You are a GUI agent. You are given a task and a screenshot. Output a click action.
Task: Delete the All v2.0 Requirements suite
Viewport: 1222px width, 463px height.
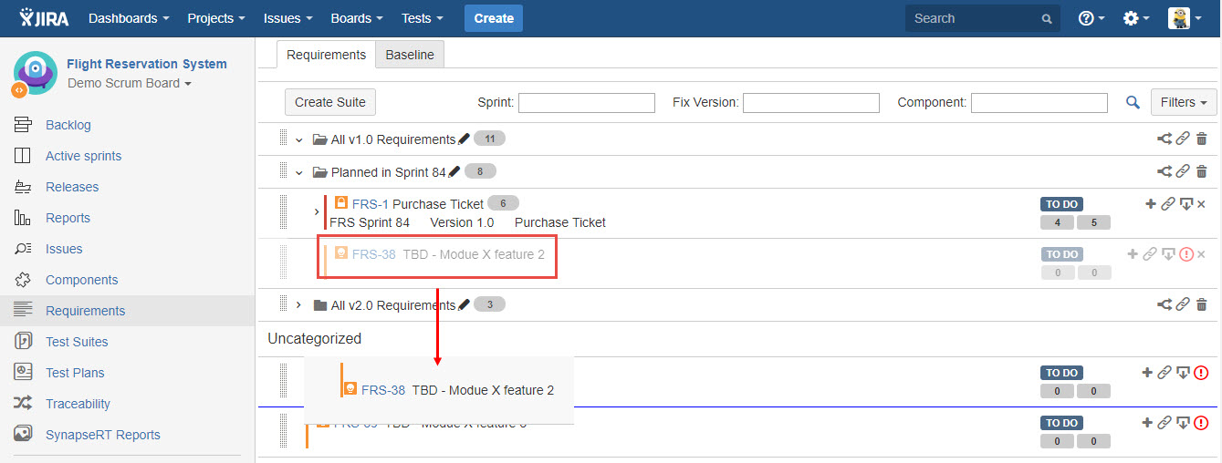[1201, 304]
